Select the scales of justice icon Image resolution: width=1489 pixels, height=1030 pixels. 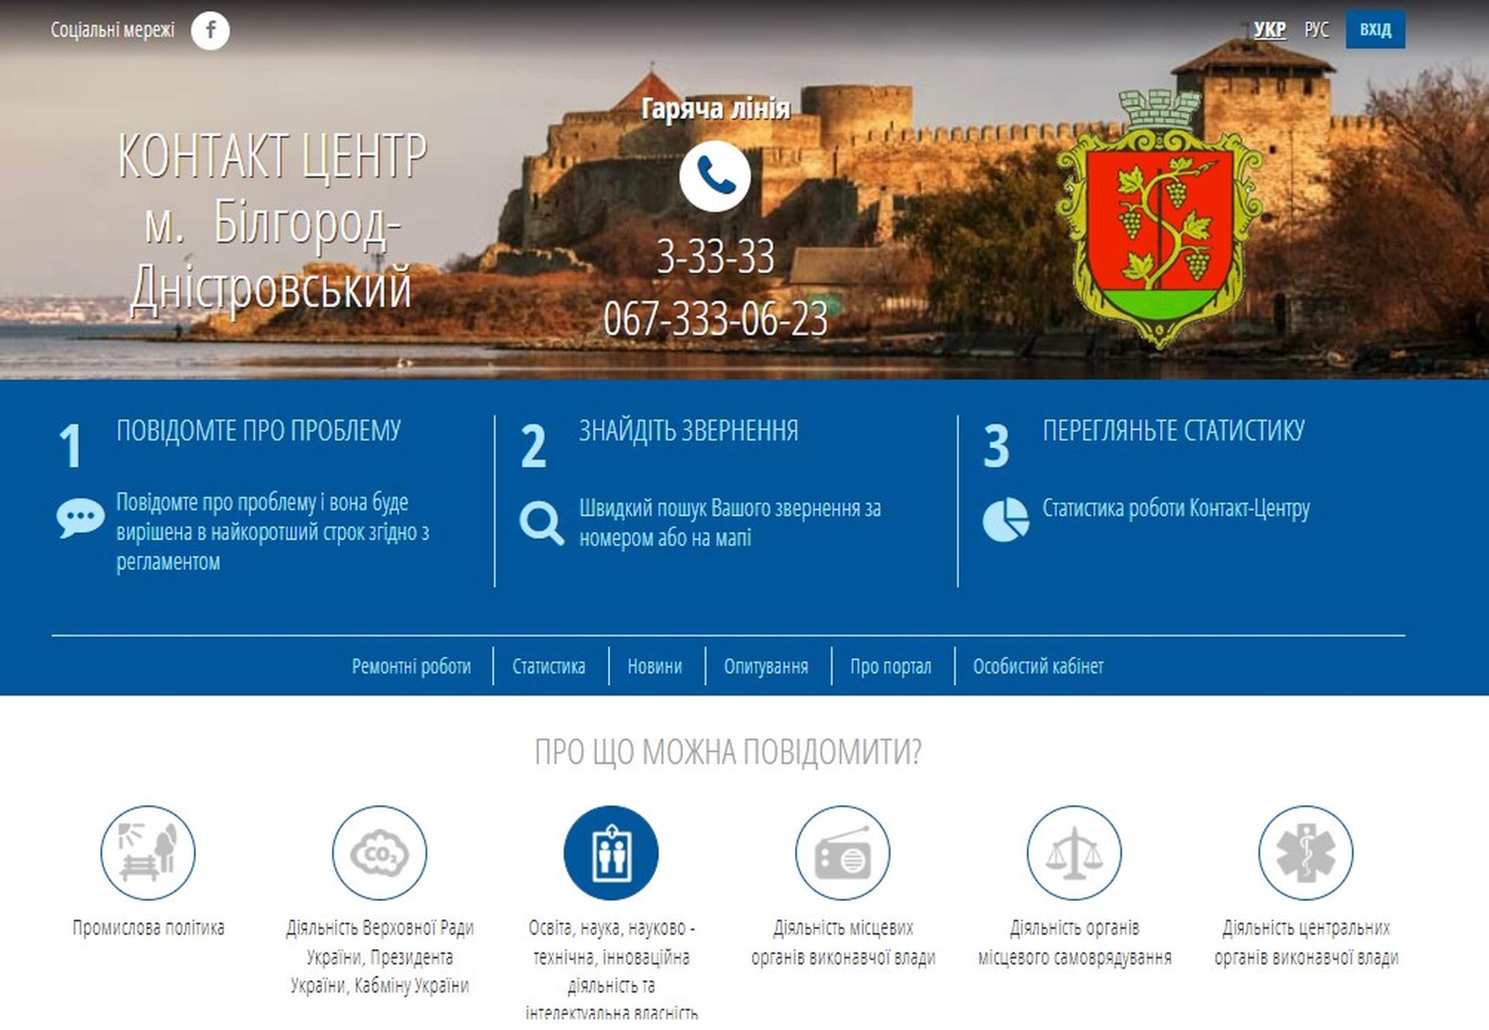[1073, 852]
